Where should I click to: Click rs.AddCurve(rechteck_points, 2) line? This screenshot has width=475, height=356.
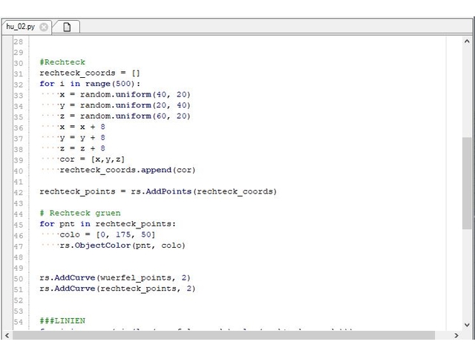[x=117, y=289]
